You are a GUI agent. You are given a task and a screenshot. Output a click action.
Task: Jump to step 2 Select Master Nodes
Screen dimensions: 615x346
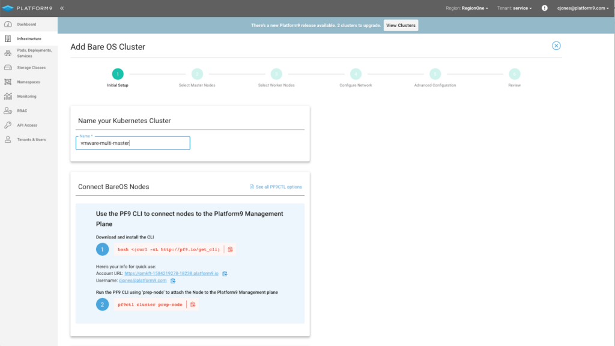pyautogui.click(x=197, y=74)
